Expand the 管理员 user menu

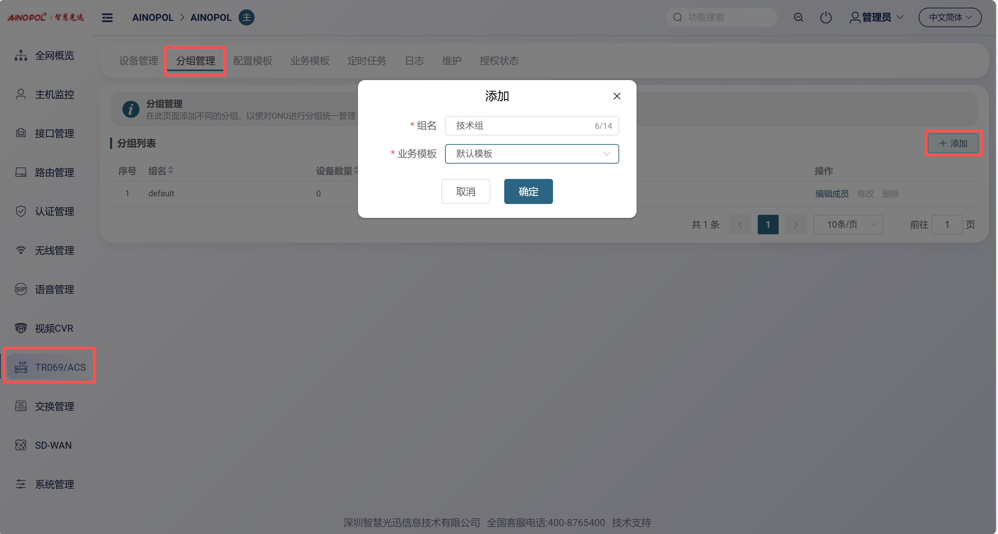click(876, 17)
